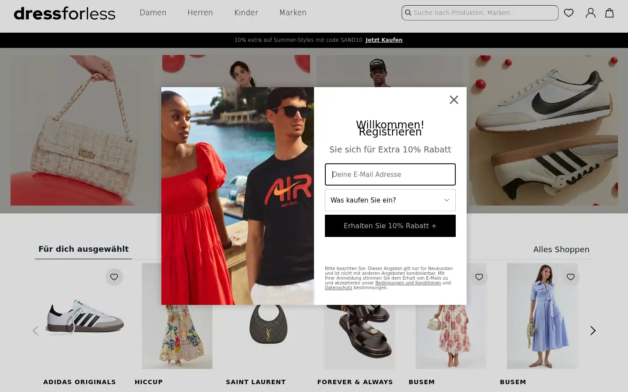Click the popup couple promotional image
Viewport: 628px width, 392px height.
coord(238,196)
